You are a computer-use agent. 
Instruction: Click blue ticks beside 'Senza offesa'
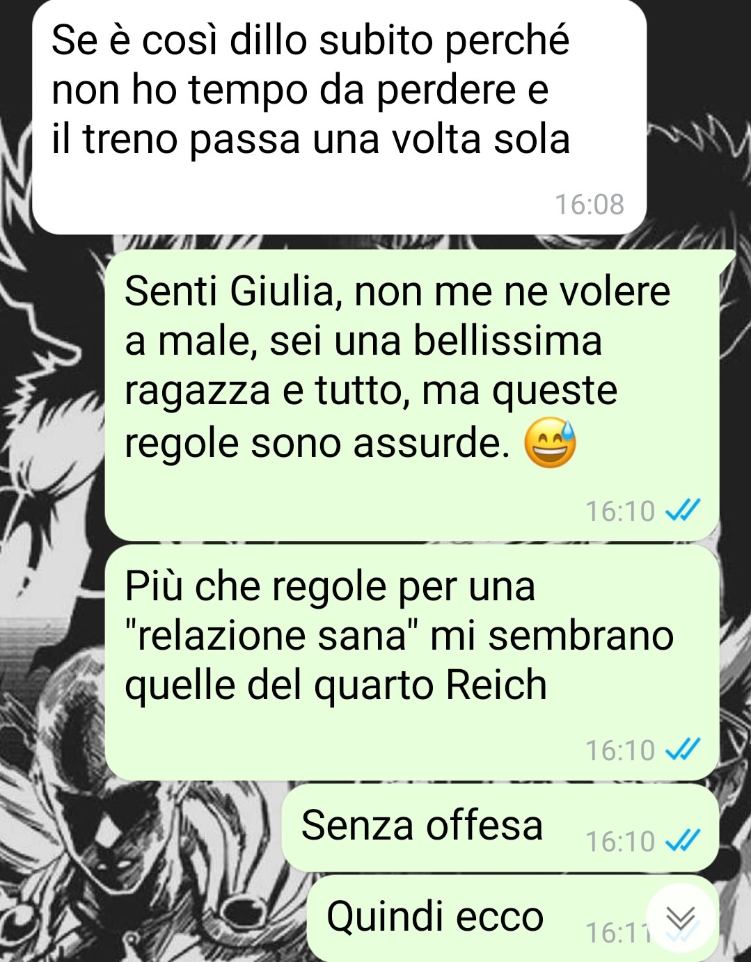682,841
